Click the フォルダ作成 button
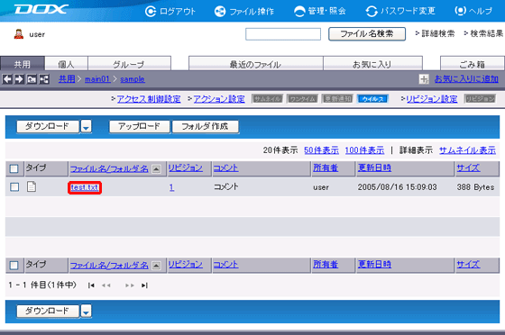 coord(206,126)
